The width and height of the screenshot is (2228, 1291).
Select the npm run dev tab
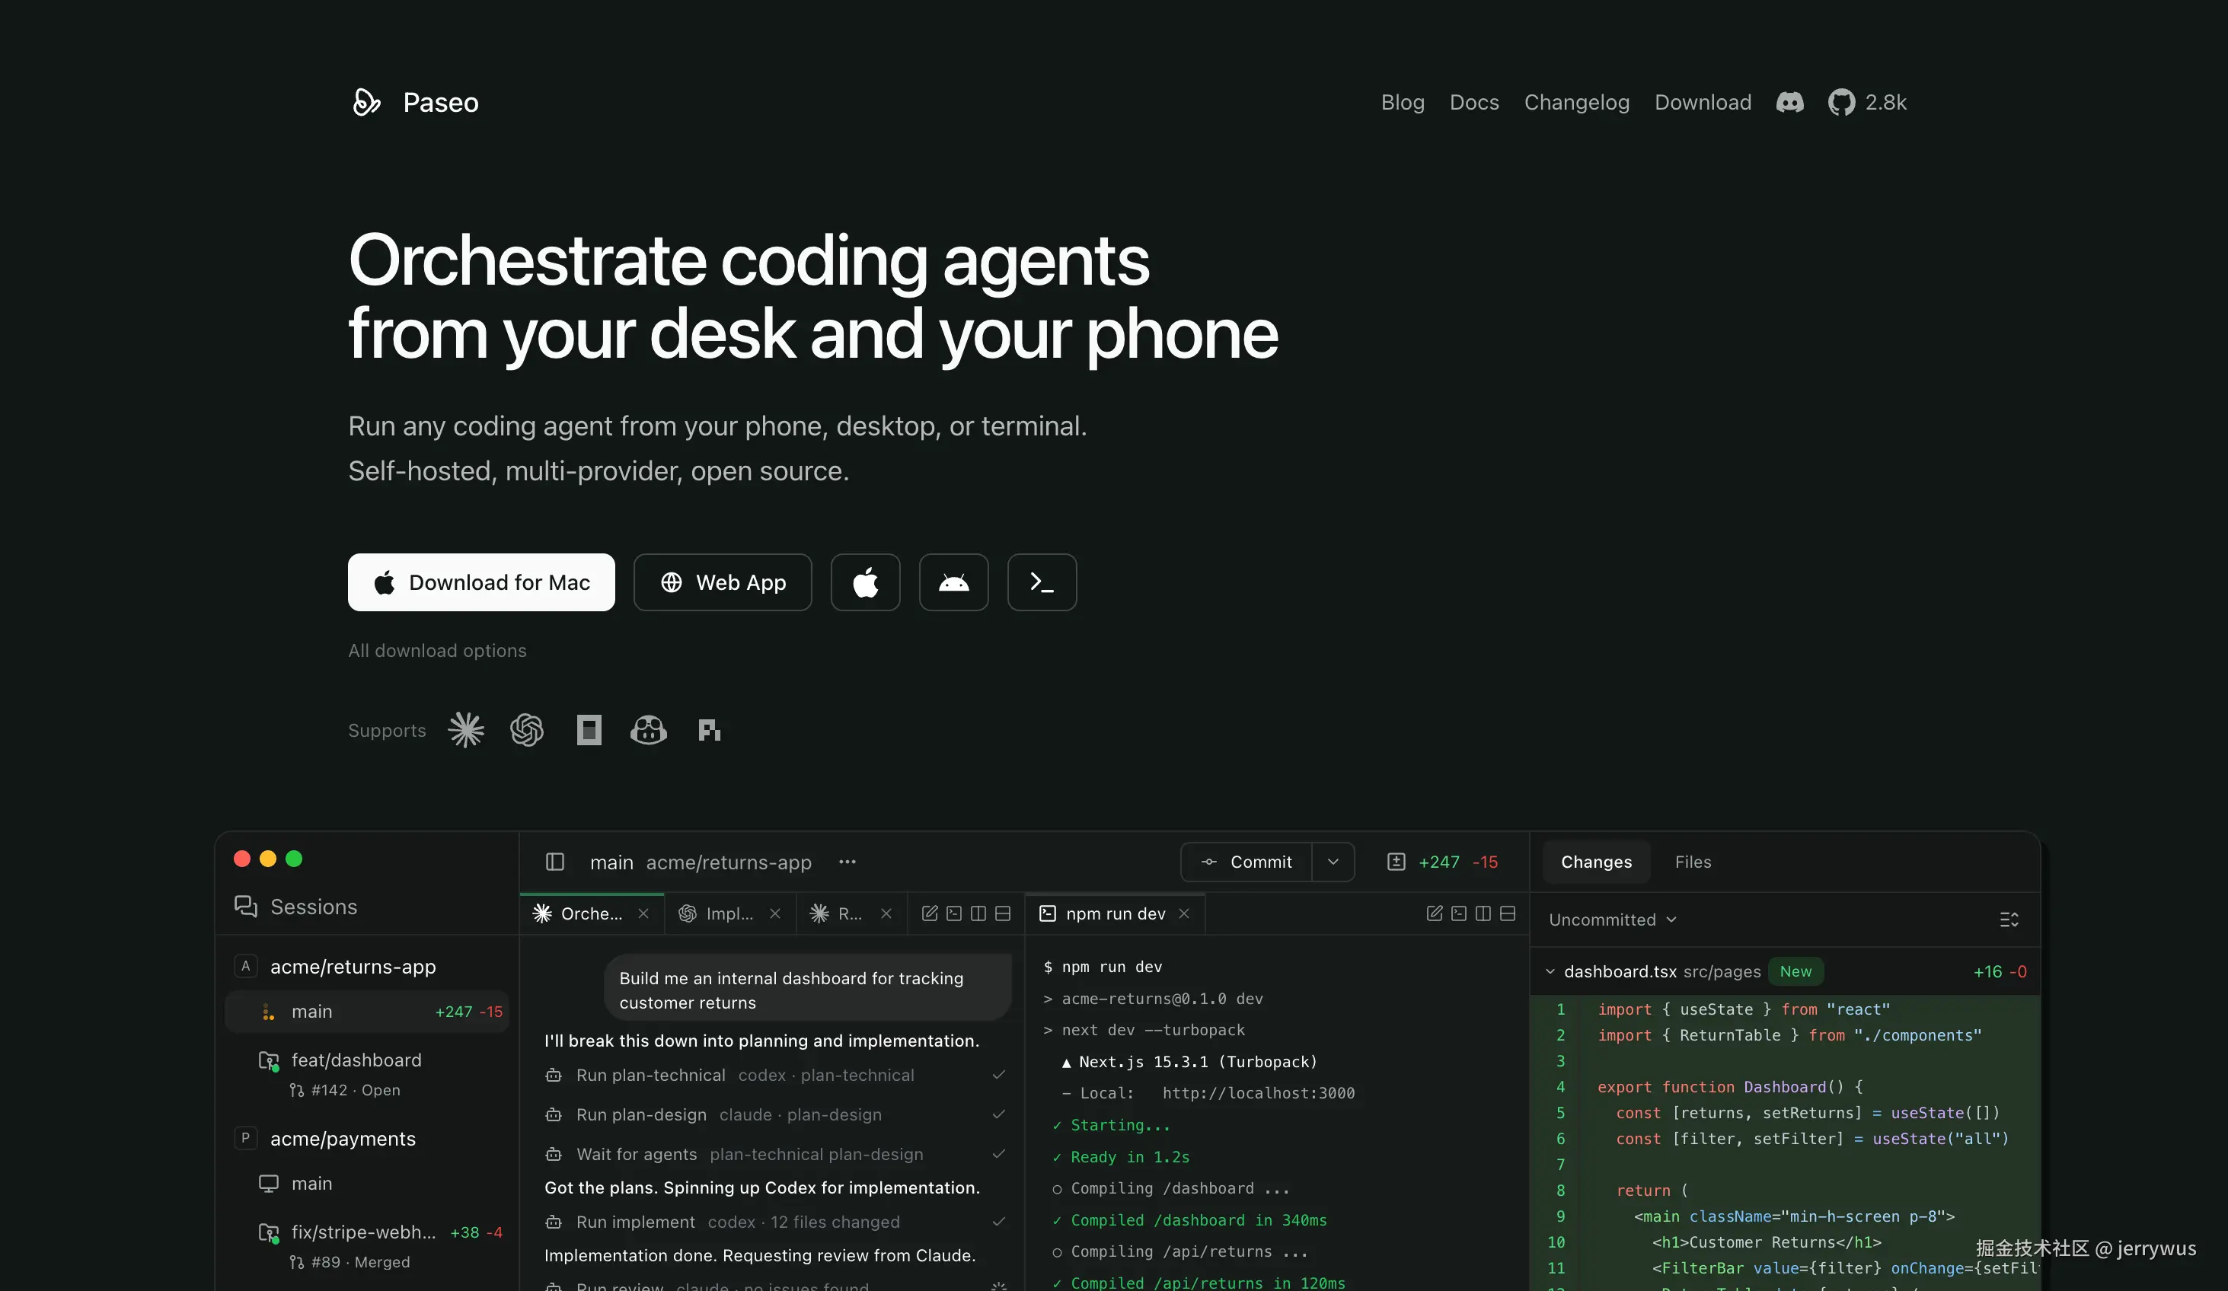click(x=1114, y=913)
